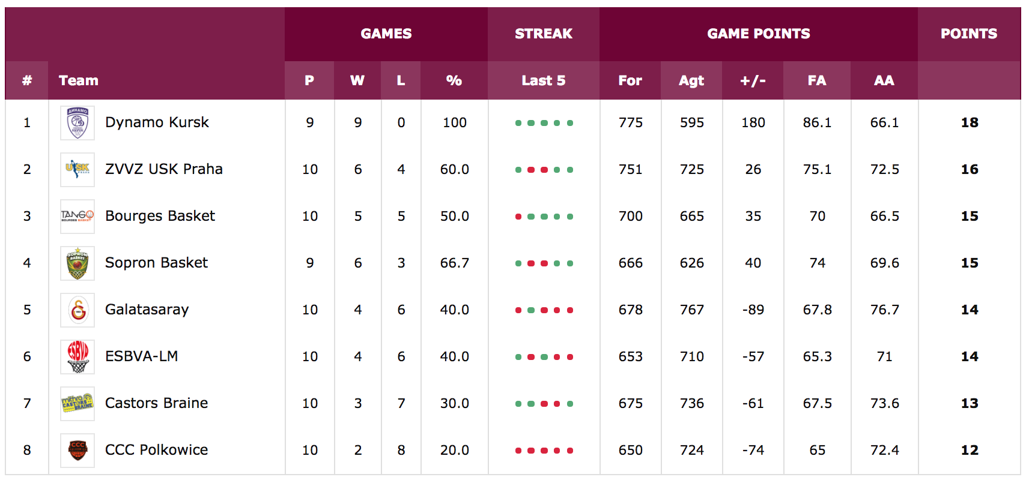Viewport: 1026px width, 480px height.
Task: Click the Galatasaray club logo
Action: pos(77,310)
